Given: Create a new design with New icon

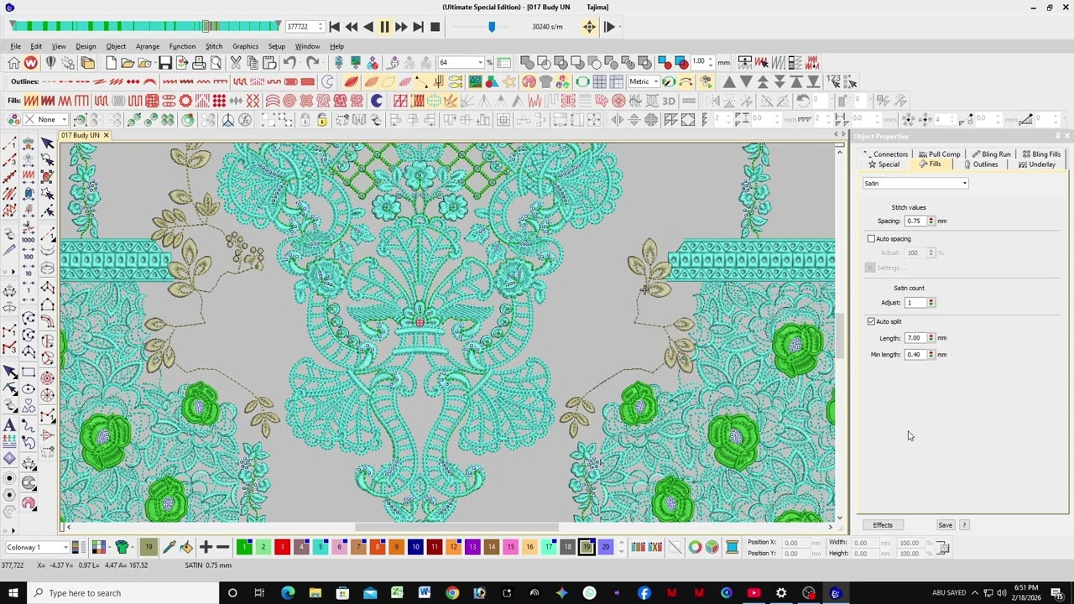Looking at the screenshot, I should click(111, 63).
